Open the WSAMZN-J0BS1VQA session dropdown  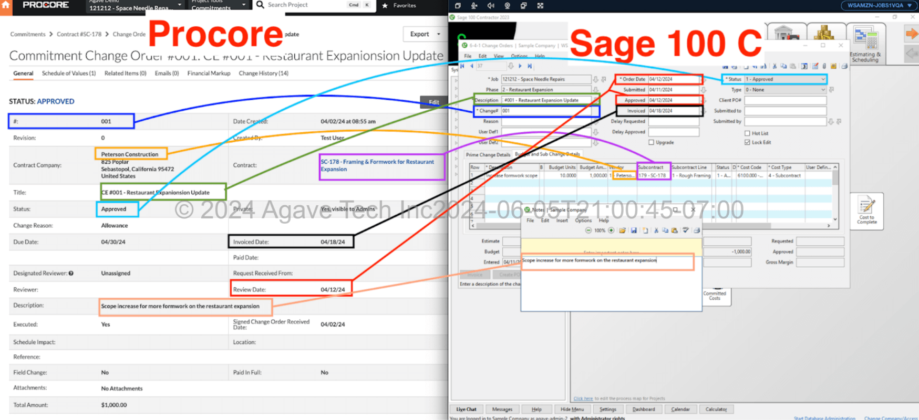[879, 5]
